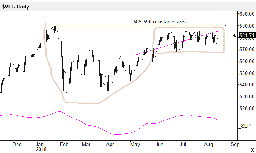Viewport: 256px width, 153px height.
Task: Click the Mar label on date axis
Action: click(86, 145)
